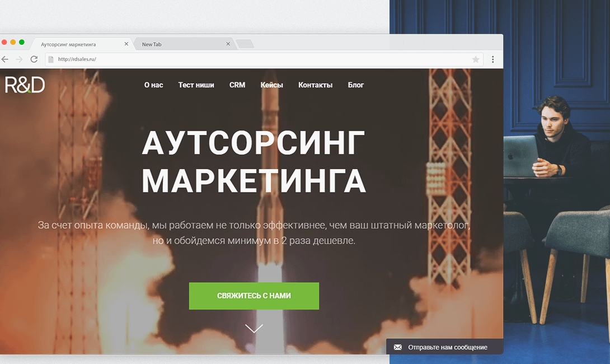This screenshot has height=364, width=610.
Task: Click the СВЯЖИТЕСЬ С НАМИ button
Action: tap(254, 296)
